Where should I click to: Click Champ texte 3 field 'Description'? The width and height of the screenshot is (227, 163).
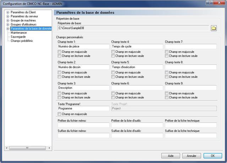[x=84, y=88]
